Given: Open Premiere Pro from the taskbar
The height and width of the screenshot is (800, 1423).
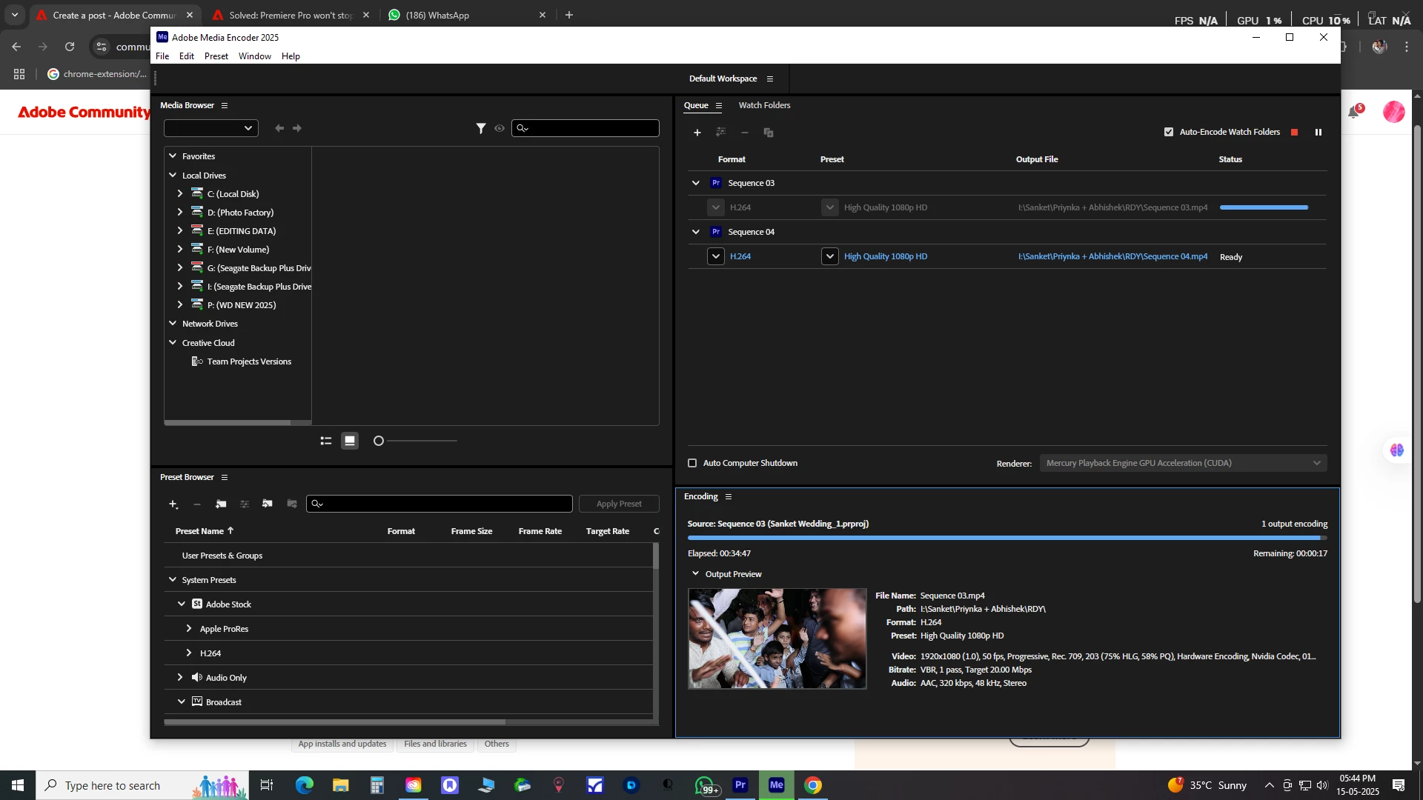Looking at the screenshot, I should (x=740, y=785).
